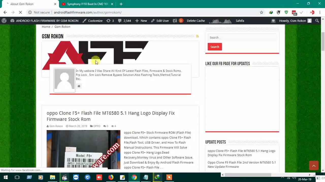Click Delete Cache in admin bar
This screenshot has height=182, width=325.
tap(196, 21)
